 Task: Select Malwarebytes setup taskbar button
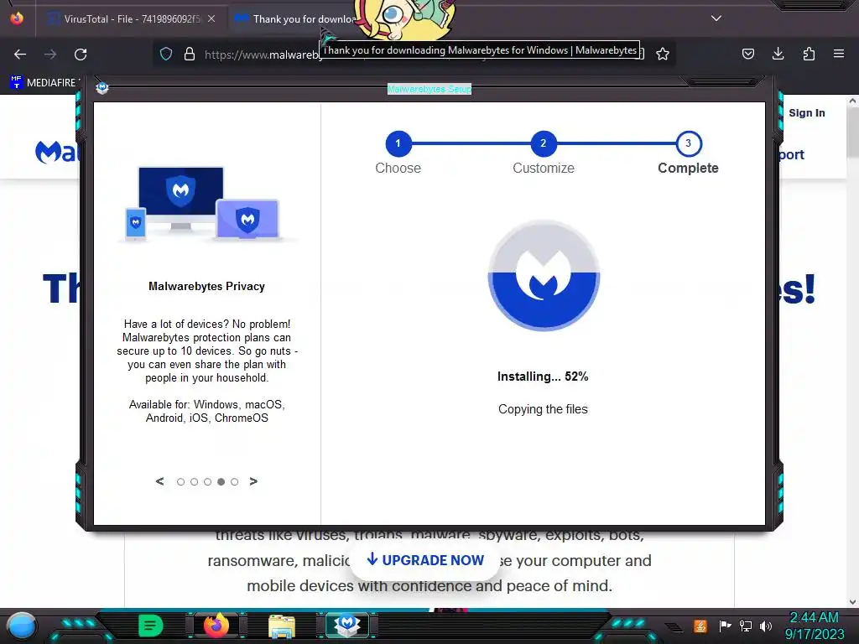(x=346, y=625)
